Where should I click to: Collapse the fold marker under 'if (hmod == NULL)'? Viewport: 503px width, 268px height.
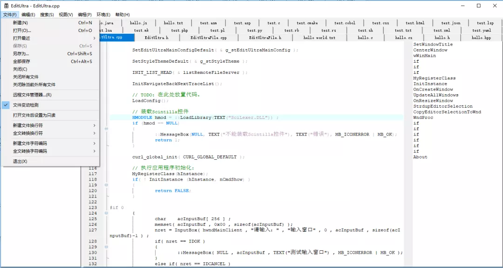coord(107,129)
